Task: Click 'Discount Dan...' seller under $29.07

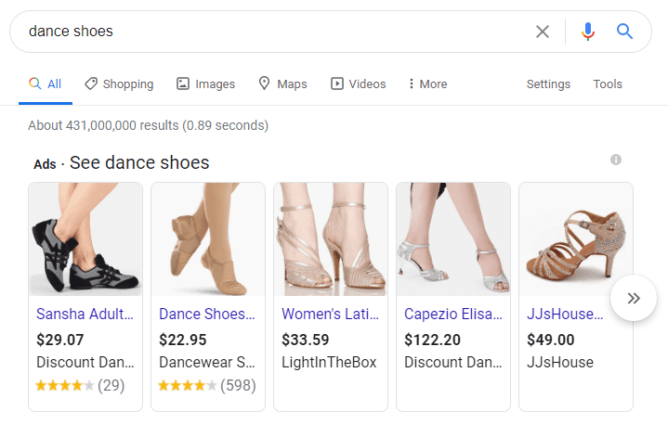Action: tap(85, 363)
